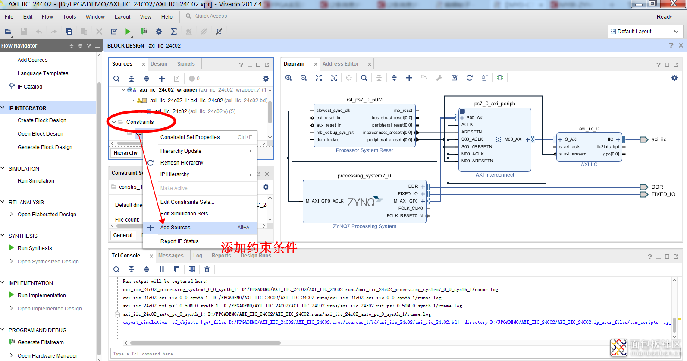Switch to the Signals tab
Screen dimensions: 687x361
tap(186, 64)
